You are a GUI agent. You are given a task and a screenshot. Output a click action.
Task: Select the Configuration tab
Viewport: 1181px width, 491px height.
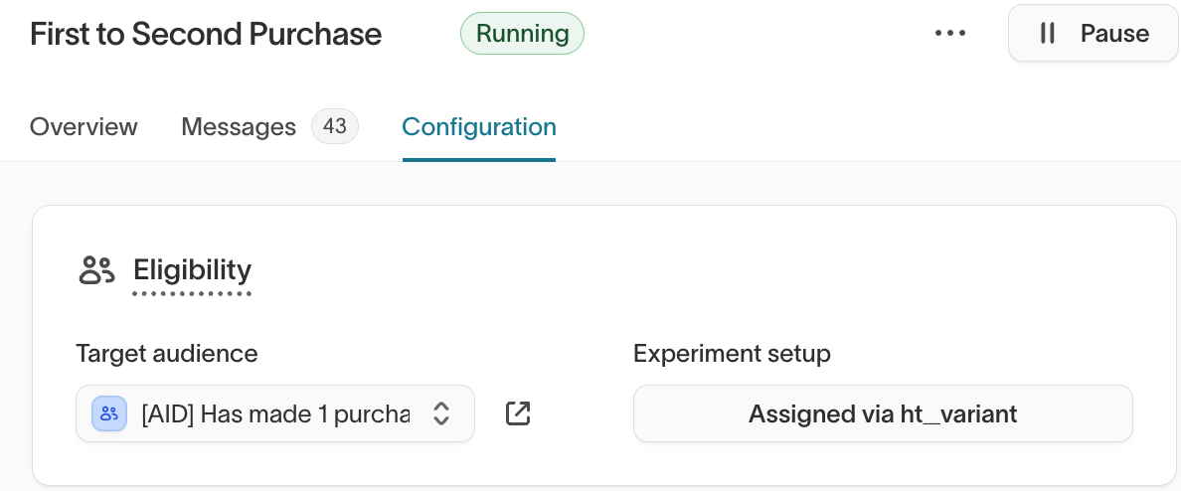coord(478,127)
